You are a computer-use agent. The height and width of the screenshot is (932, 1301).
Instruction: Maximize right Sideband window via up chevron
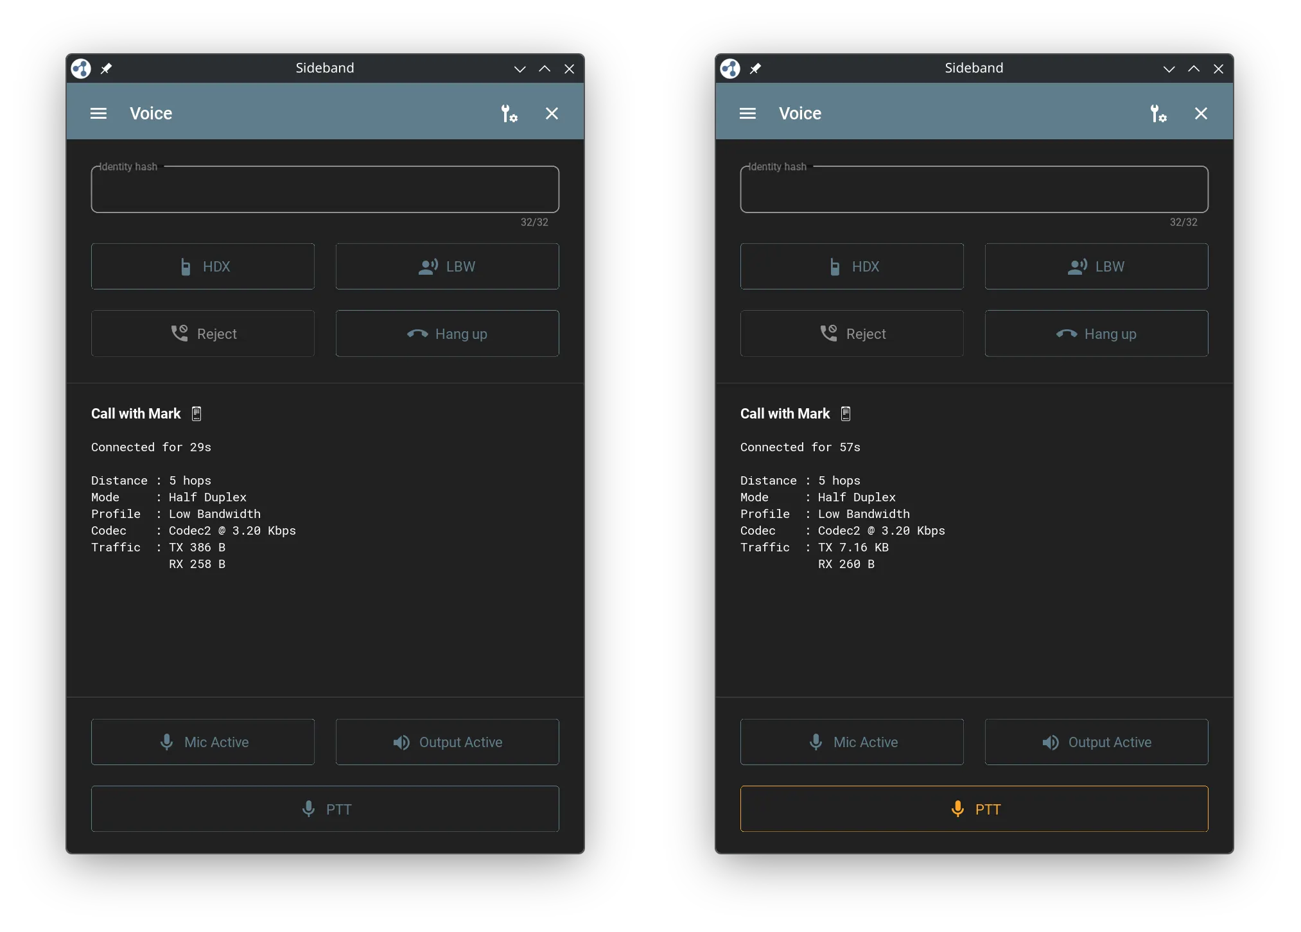(x=1194, y=69)
